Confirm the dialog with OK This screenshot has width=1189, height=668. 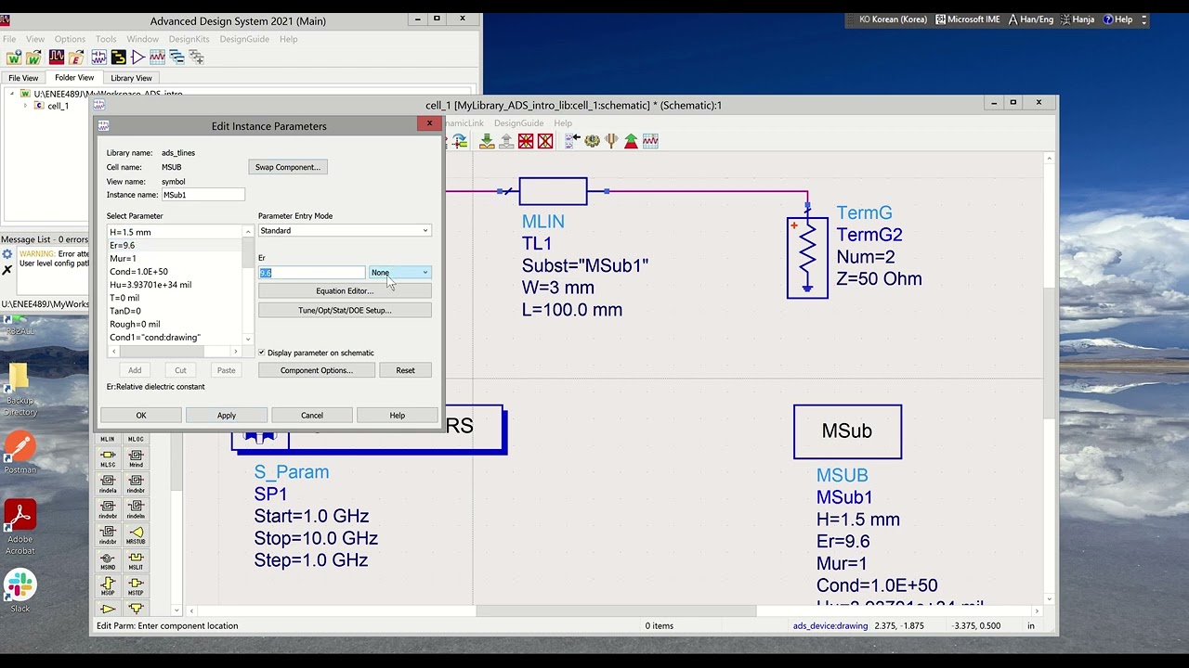(x=141, y=415)
